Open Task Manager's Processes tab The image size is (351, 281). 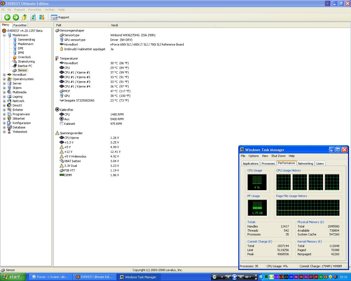pos(268,164)
